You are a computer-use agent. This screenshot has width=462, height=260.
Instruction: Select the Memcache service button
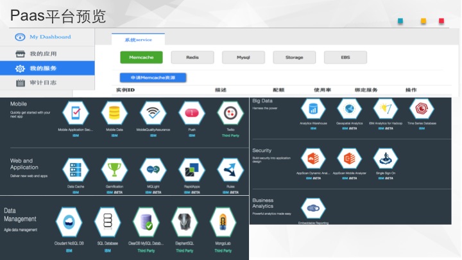click(x=141, y=57)
